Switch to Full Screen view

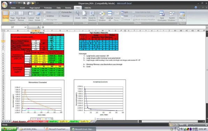[38, 16]
